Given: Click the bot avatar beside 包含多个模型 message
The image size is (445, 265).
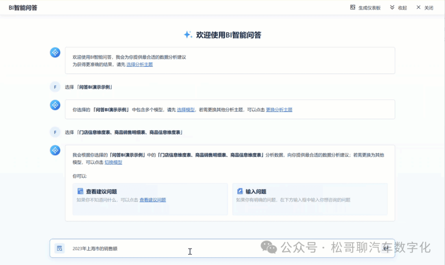Looking at the screenshot, I should pyautogui.click(x=55, y=105).
